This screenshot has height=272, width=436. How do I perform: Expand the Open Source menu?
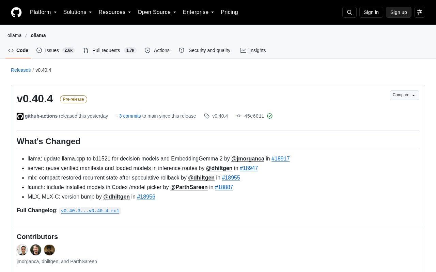click(157, 12)
